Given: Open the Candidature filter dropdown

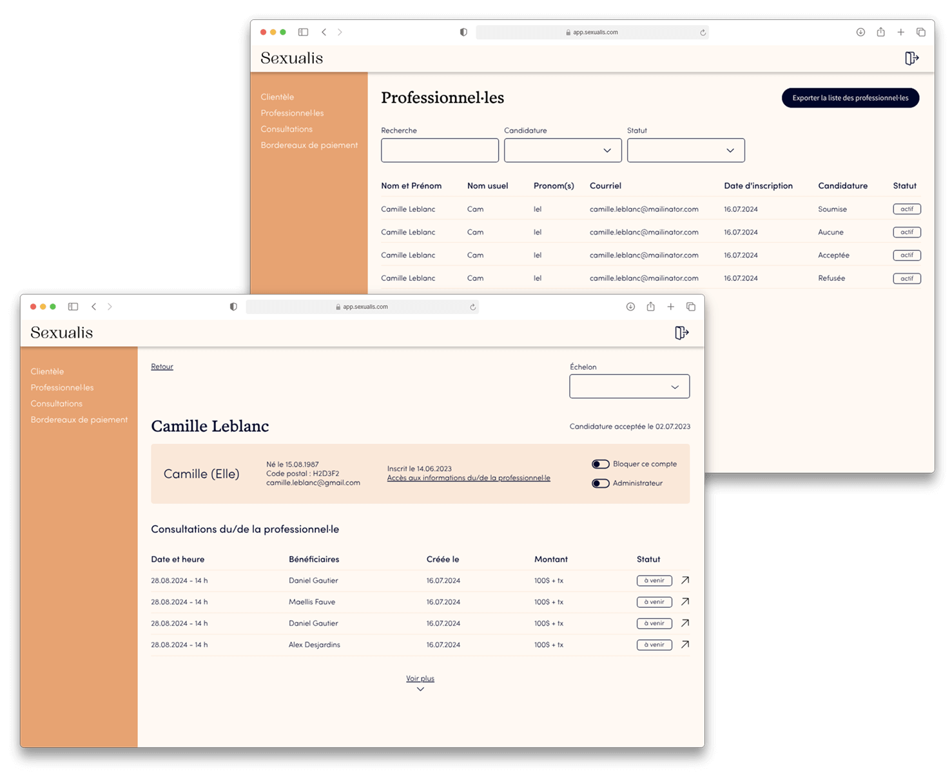Looking at the screenshot, I should (562, 150).
